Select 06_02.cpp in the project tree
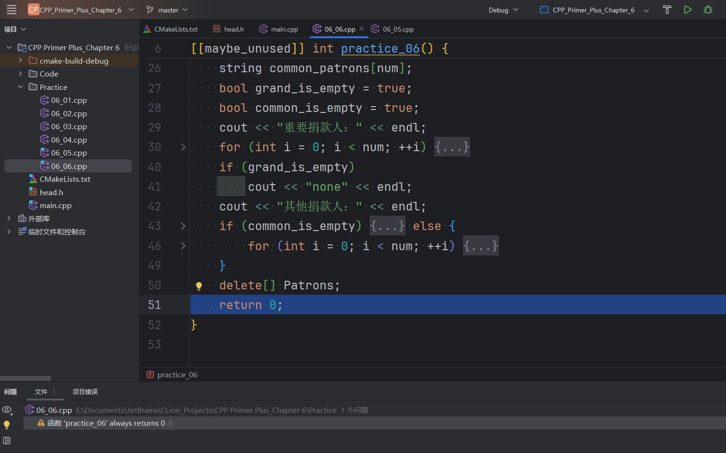 pos(69,114)
